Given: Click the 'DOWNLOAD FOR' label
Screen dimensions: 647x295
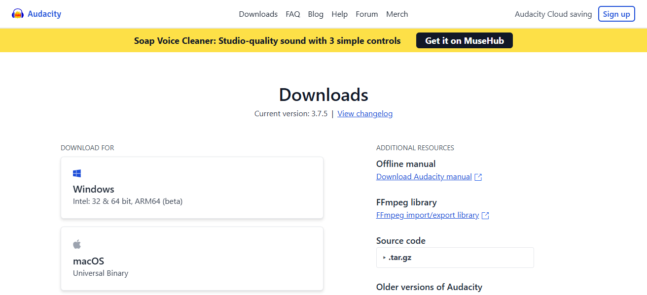Looking at the screenshot, I should 87,148.
